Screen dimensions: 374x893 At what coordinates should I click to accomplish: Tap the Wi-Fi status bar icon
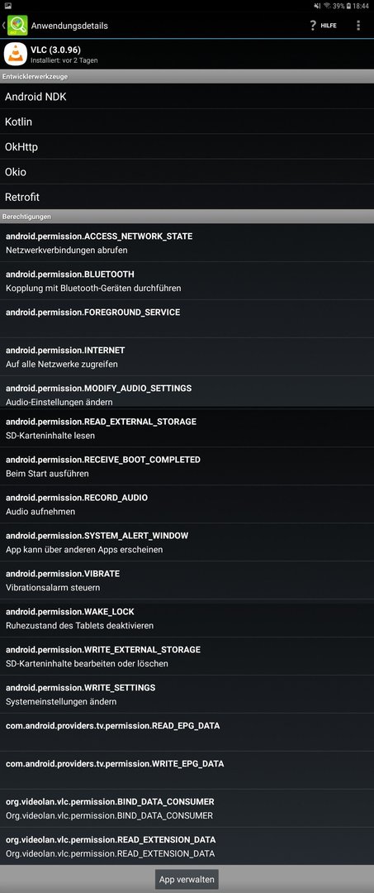click(x=328, y=5)
